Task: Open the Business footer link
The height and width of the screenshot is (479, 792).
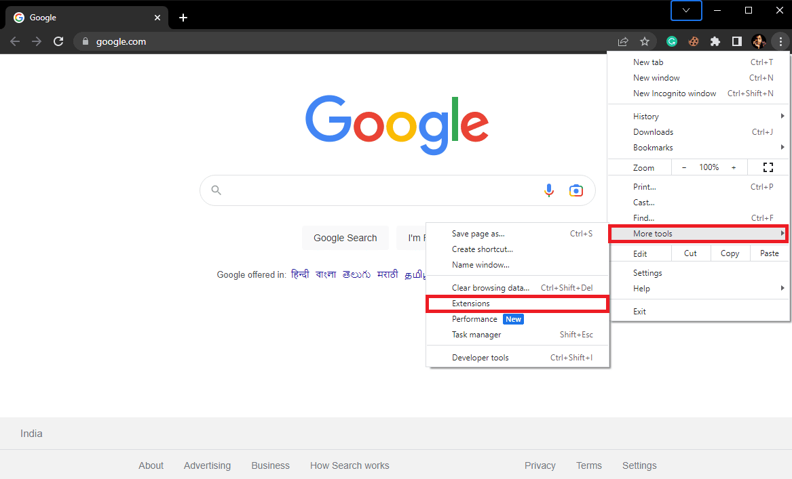Action: coord(271,465)
